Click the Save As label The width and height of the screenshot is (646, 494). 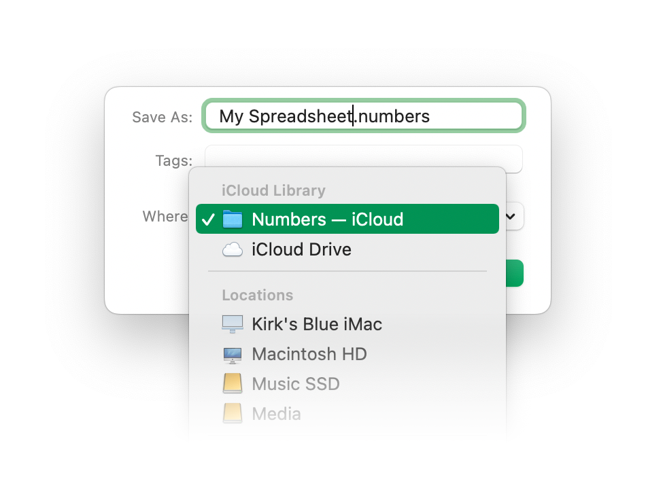pos(163,118)
